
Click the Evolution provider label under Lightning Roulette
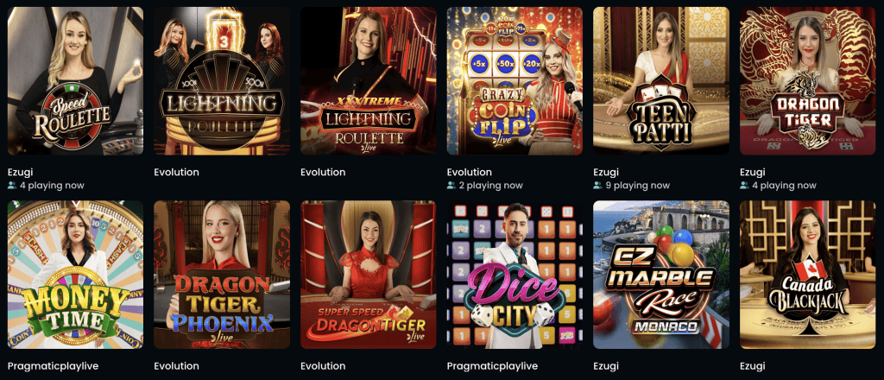pyautogui.click(x=176, y=172)
